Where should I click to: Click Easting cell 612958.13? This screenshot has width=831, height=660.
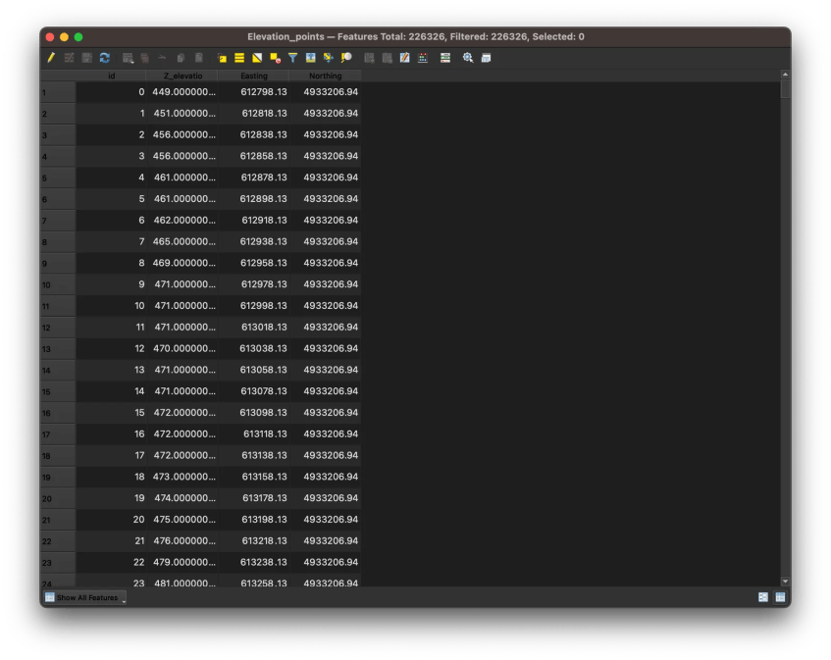[x=254, y=263]
